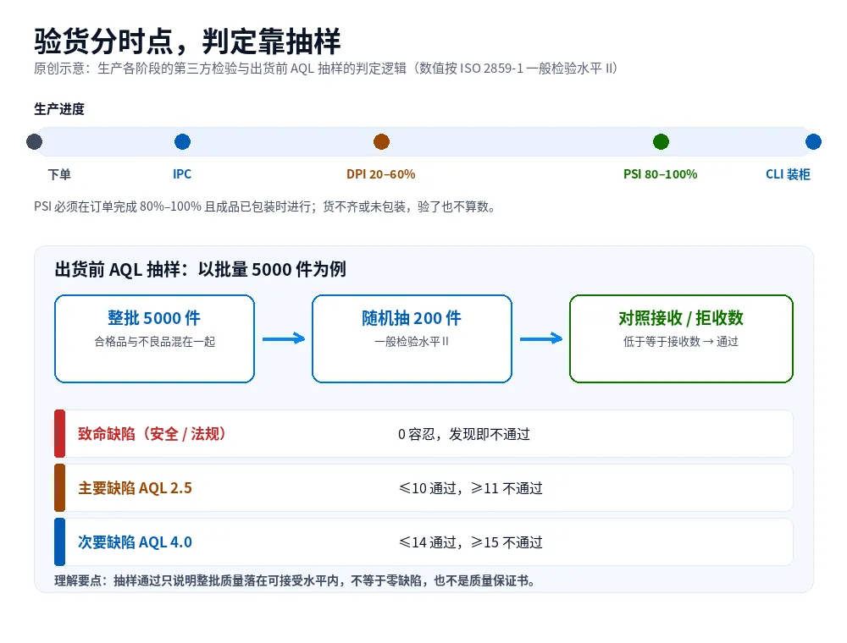847x643 pixels.
Task: Click the text 合格品与不良品混在一起
Action: pyautogui.click(x=154, y=342)
